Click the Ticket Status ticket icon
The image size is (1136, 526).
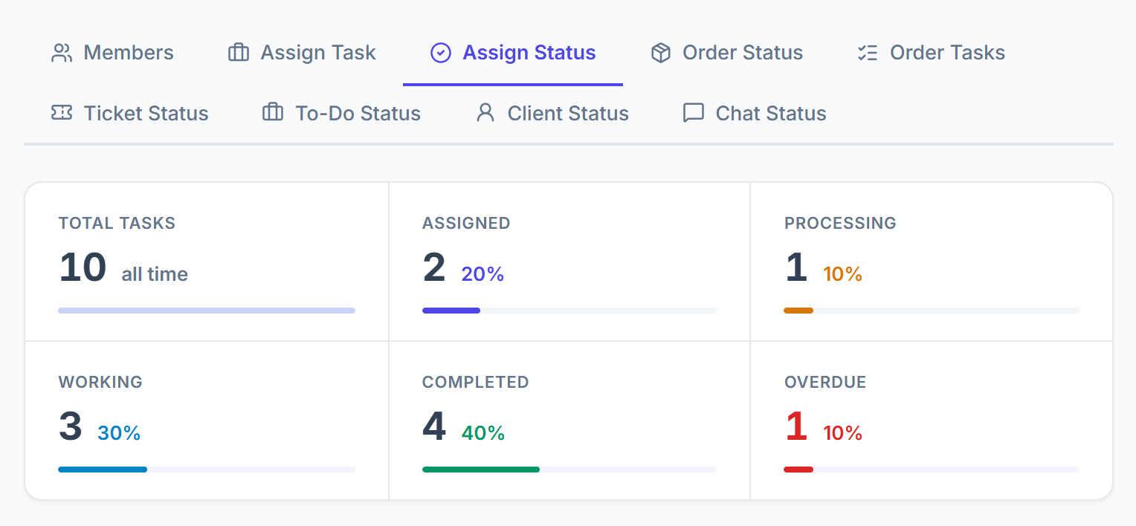tap(62, 113)
